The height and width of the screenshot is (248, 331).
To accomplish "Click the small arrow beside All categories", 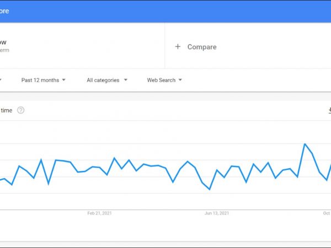I will (x=125, y=80).
